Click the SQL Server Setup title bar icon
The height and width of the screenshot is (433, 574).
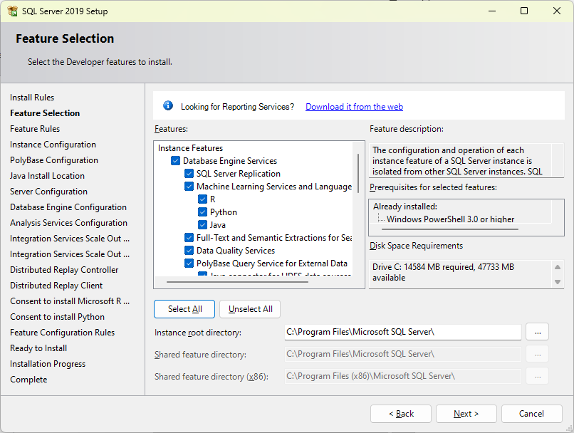click(x=12, y=11)
